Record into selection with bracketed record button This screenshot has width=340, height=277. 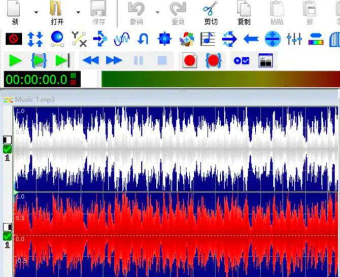(x=213, y=60)
